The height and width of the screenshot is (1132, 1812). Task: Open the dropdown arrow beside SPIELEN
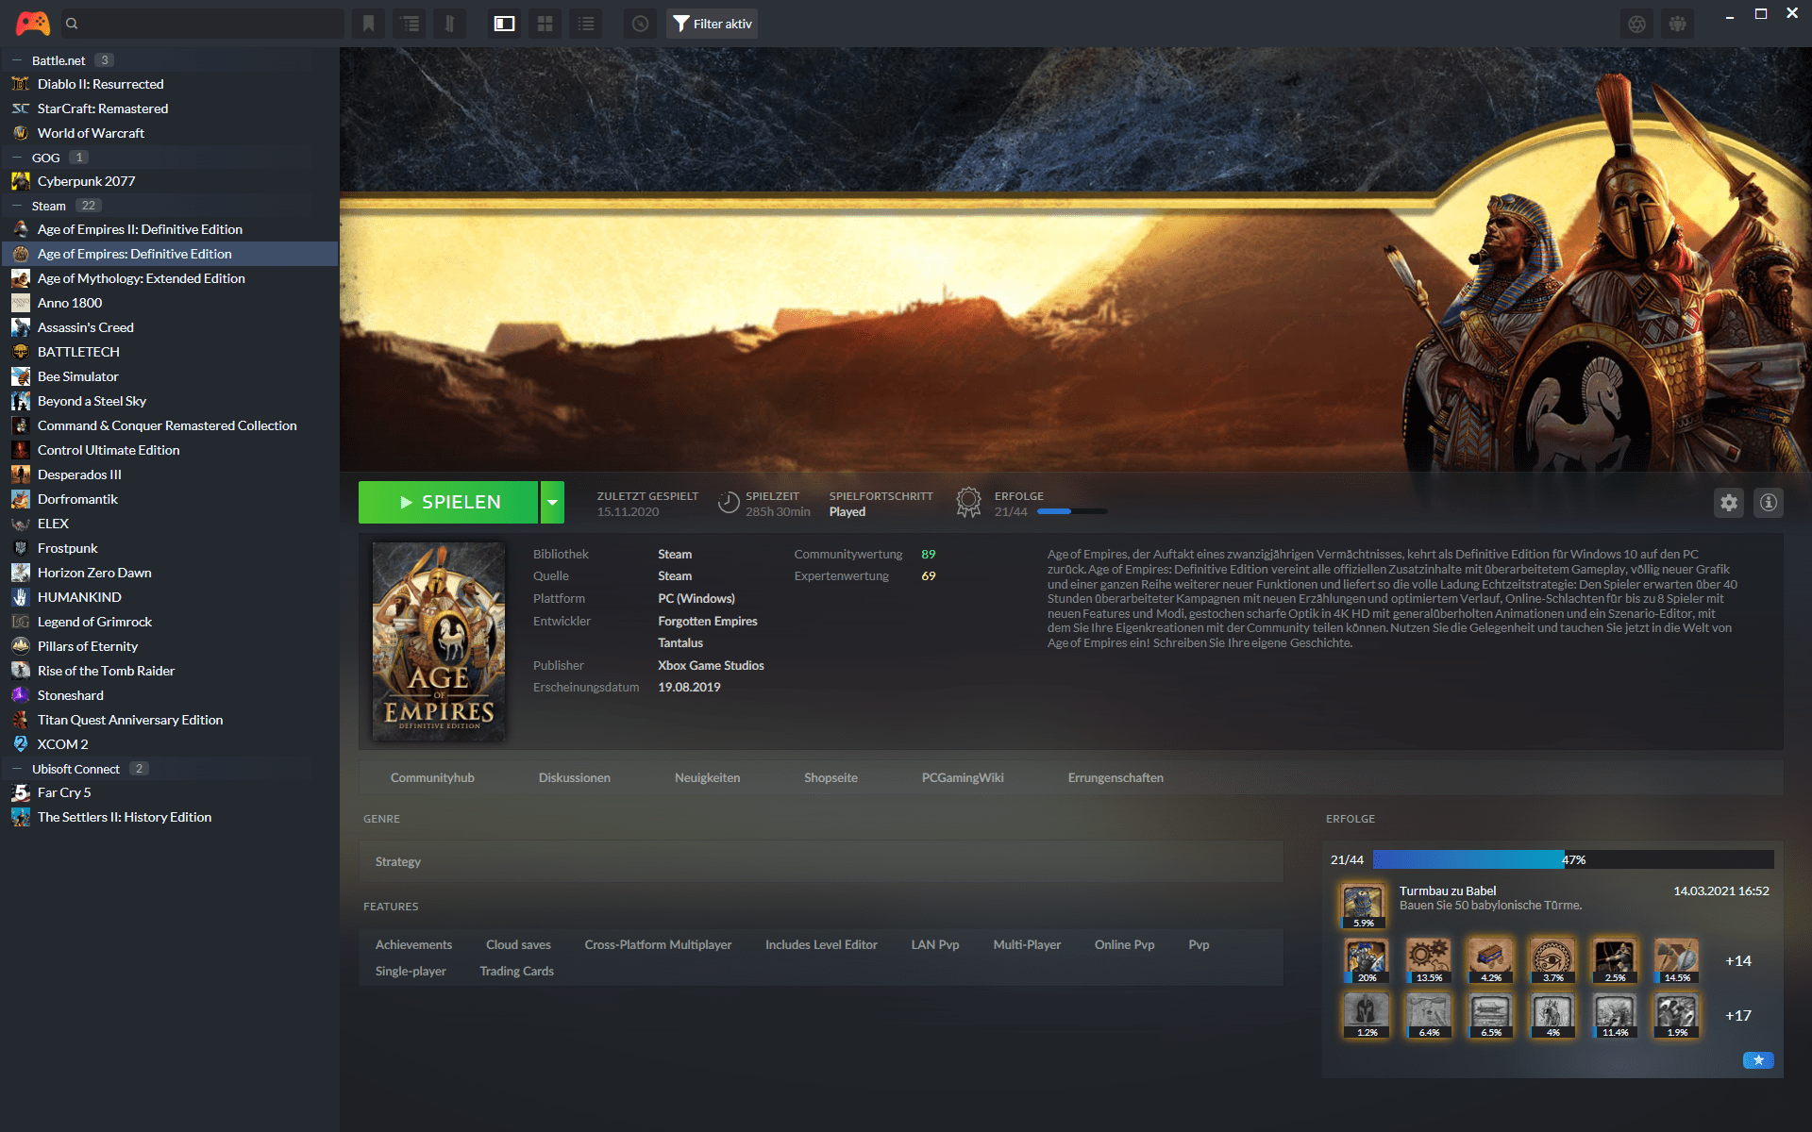click(552, 502)
